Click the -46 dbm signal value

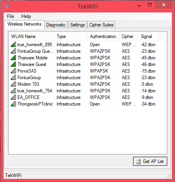tap(148, 64)
